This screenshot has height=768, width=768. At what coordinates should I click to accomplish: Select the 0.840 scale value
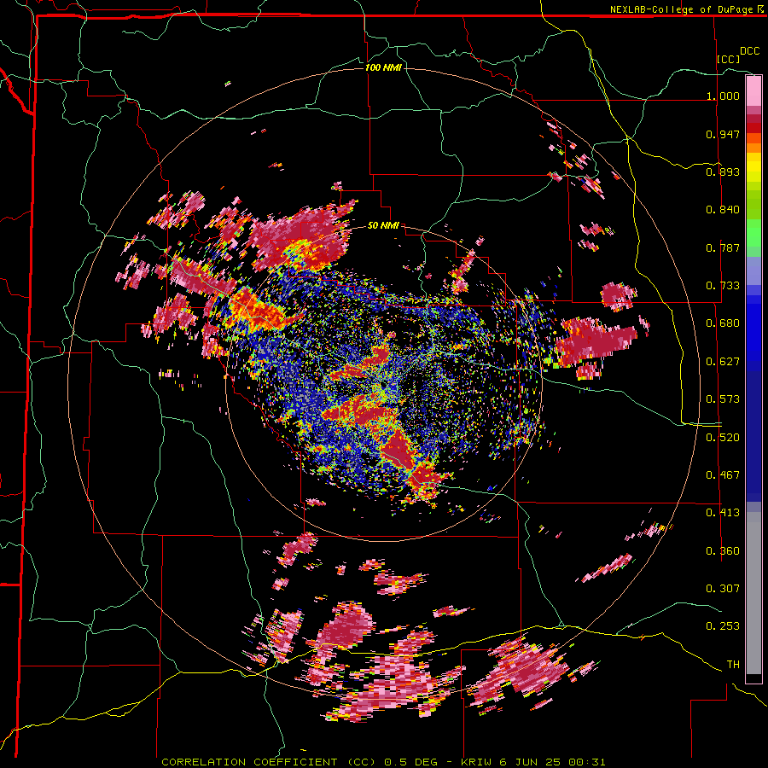click(x=723, y=210)
